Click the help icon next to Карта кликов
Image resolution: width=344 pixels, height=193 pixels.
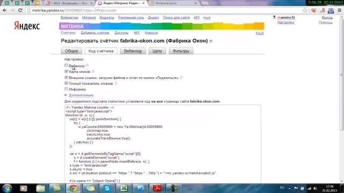point(93,71)
